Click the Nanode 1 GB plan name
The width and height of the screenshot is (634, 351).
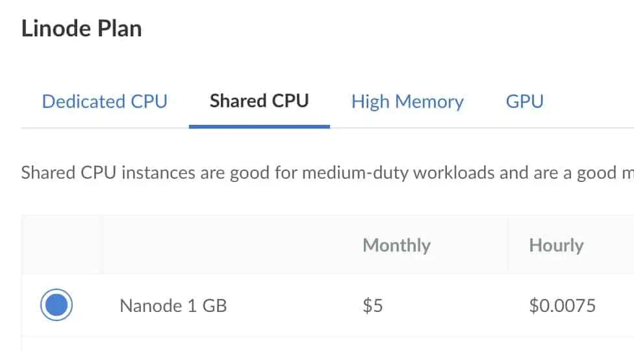(x=173, y=305)
